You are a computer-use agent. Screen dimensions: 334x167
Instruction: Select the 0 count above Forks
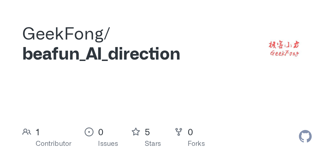pos(190,132)
